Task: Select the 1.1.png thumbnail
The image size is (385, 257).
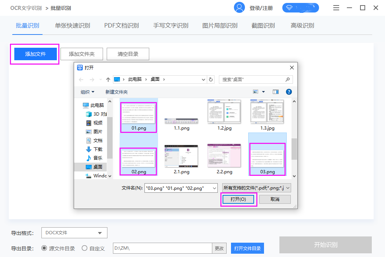Action: coord(181,122)
